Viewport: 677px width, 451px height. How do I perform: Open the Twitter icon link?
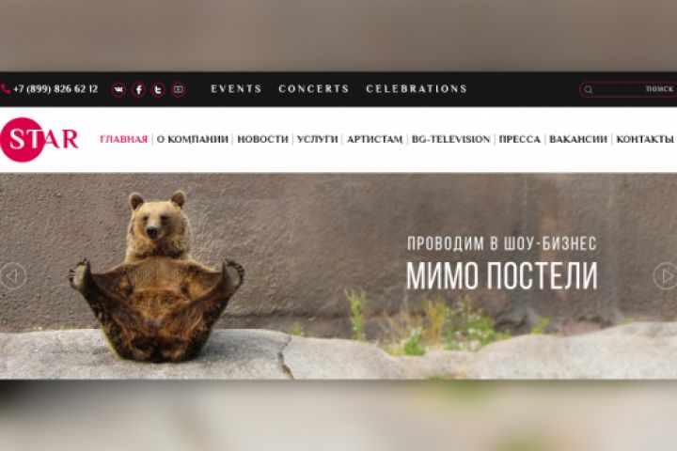pos(159,89)
